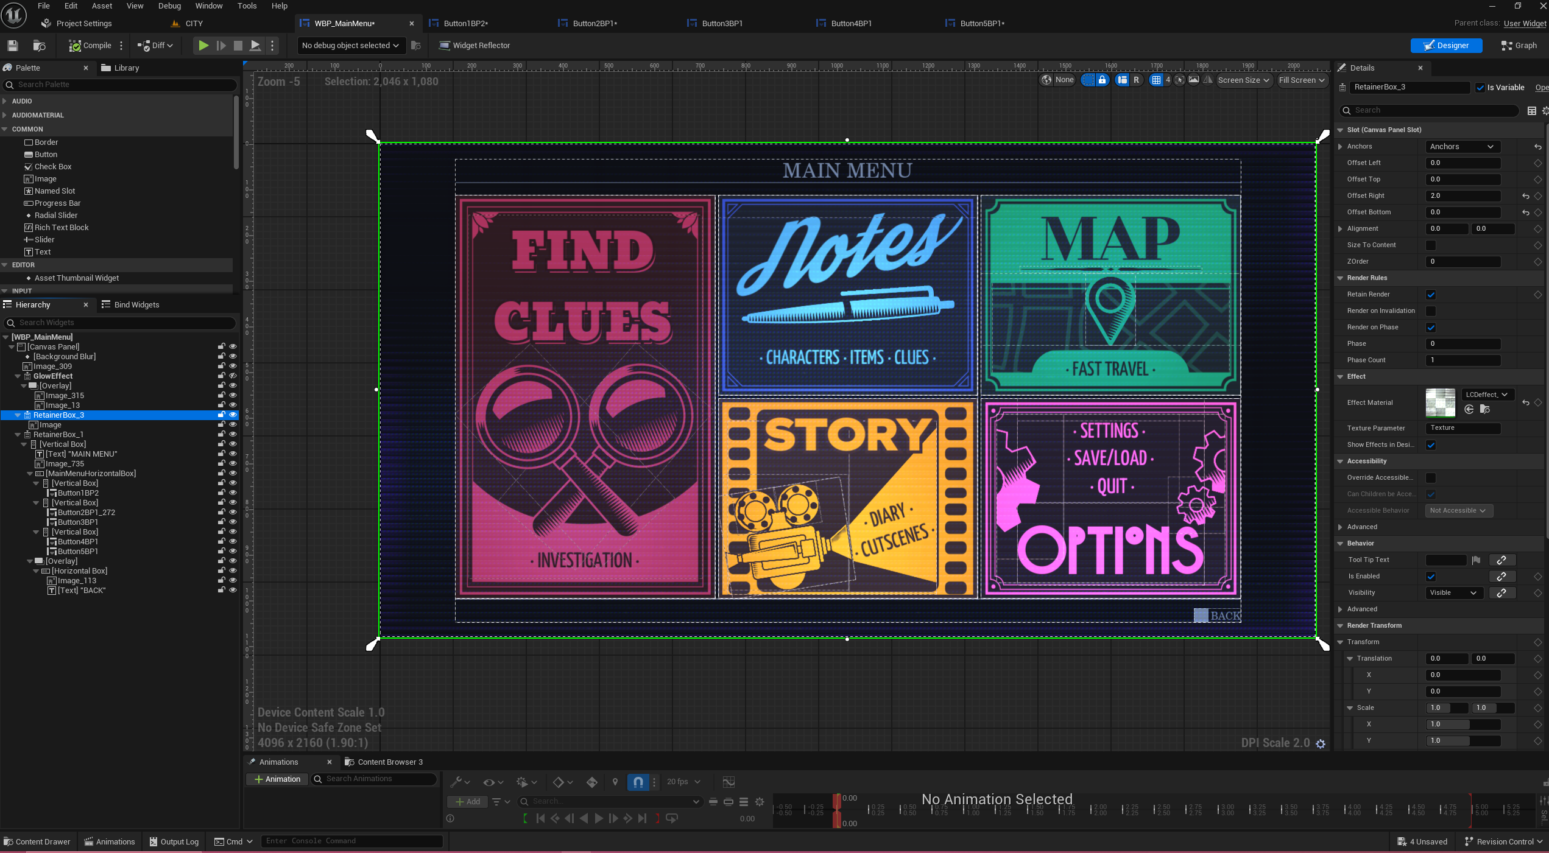Click the green Play button in toolbar
This screenshot has width=1549, height=853.
point(203,46)
